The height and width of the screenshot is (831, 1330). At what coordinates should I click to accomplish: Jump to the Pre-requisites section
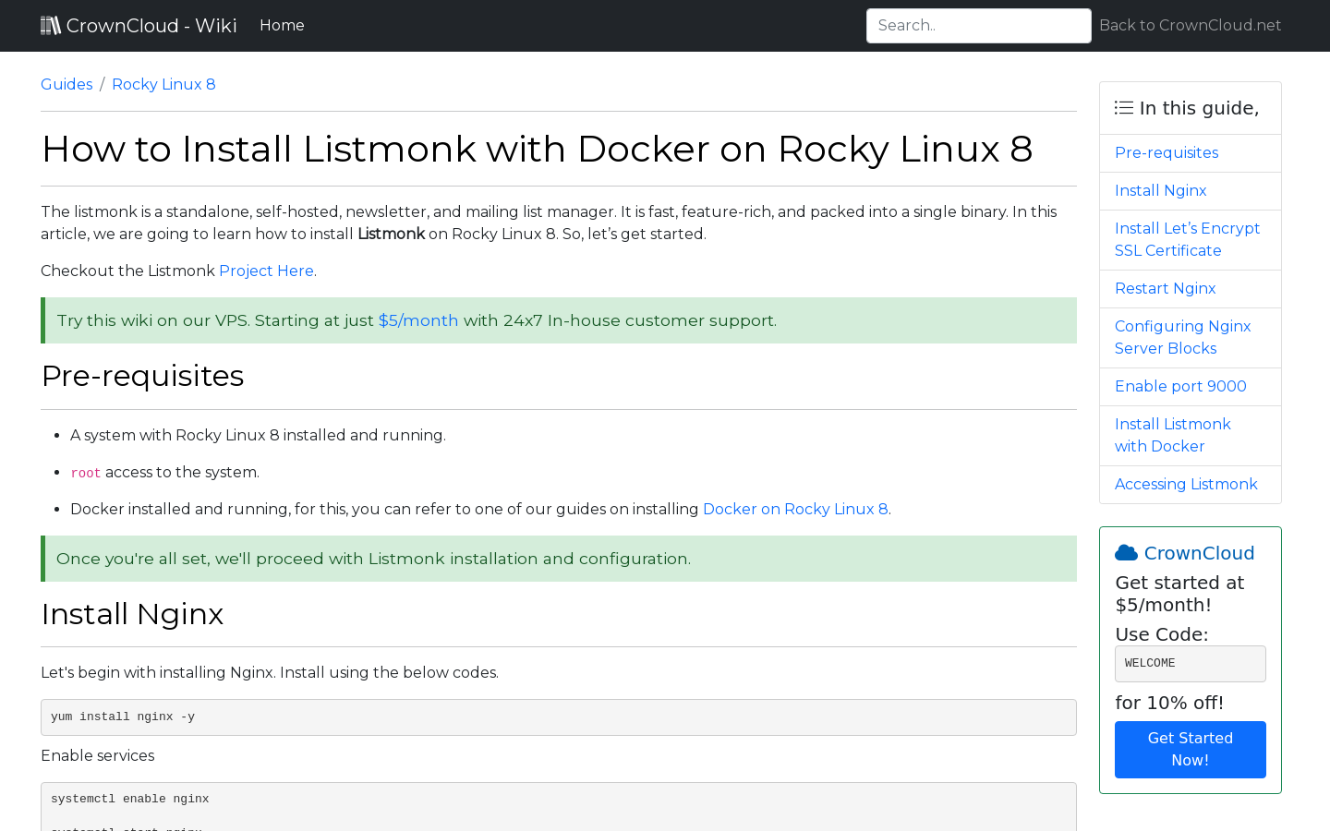point(1166,152)
